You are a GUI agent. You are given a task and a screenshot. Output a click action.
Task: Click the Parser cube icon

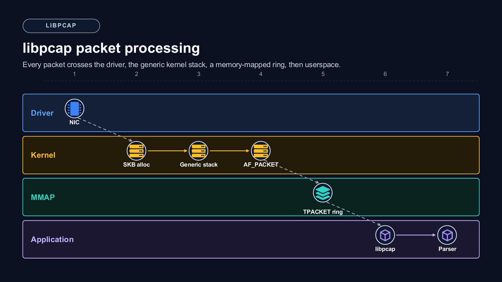tap(447, 235)
